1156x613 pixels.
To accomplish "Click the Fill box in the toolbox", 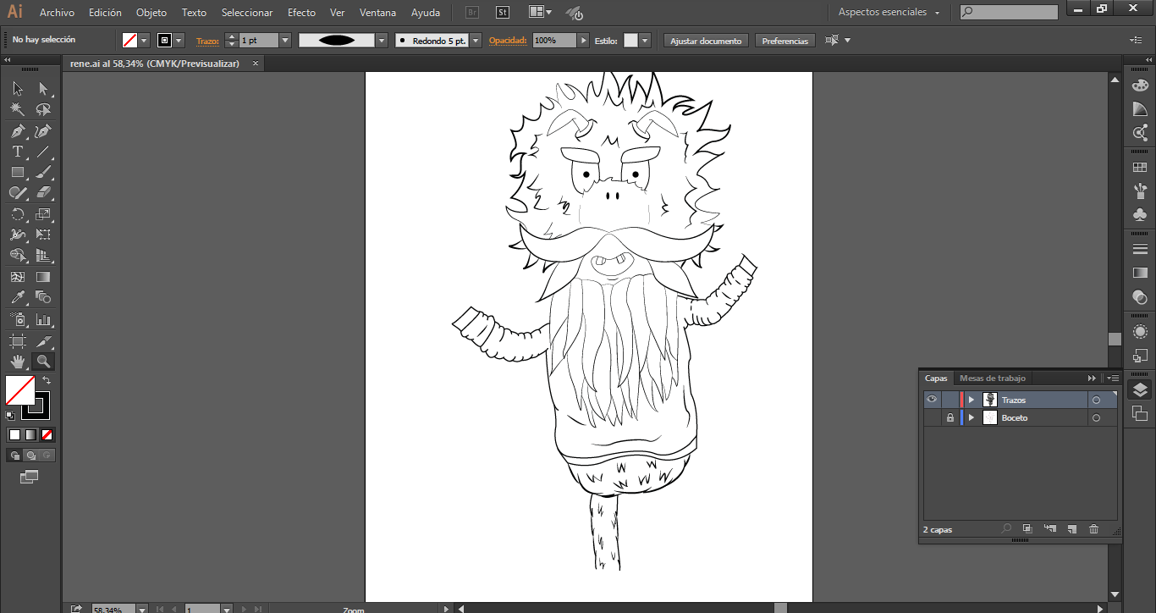I will tap(19, 390).
